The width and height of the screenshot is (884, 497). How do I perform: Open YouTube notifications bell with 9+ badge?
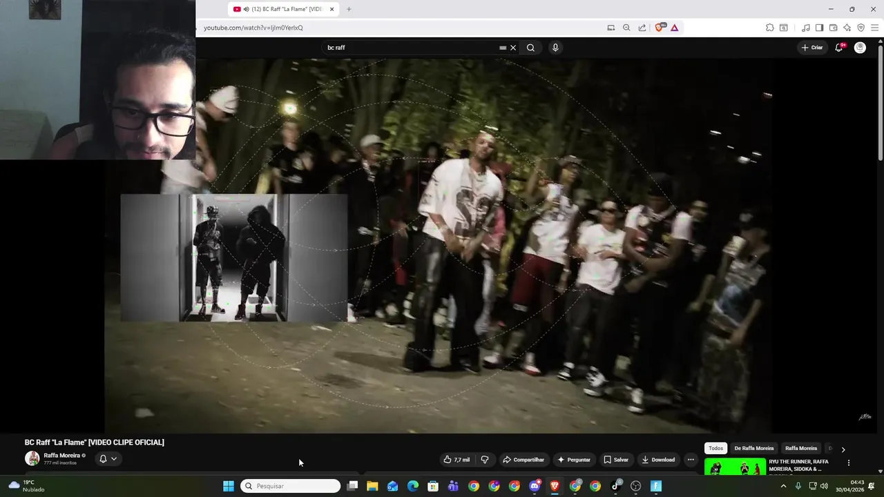(839, 48)
